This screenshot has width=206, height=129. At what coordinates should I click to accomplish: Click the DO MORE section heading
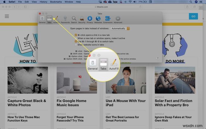175,61
